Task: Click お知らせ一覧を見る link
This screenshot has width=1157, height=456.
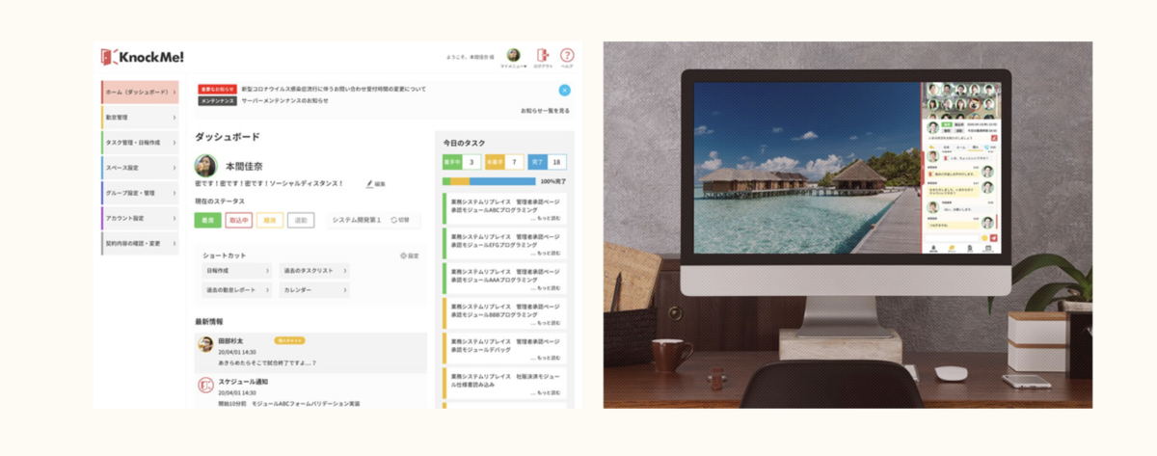Action: (x=546, y=111)
